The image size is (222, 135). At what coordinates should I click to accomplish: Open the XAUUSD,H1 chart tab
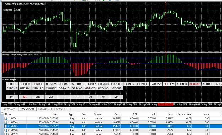(63, 109)
